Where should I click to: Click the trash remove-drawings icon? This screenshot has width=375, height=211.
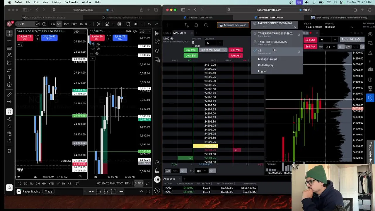9,151
